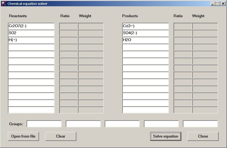The height and width of the screenshot is (148, 227).
Task: Select the SO4(2-) product field
Action: (x=146, y=33)
